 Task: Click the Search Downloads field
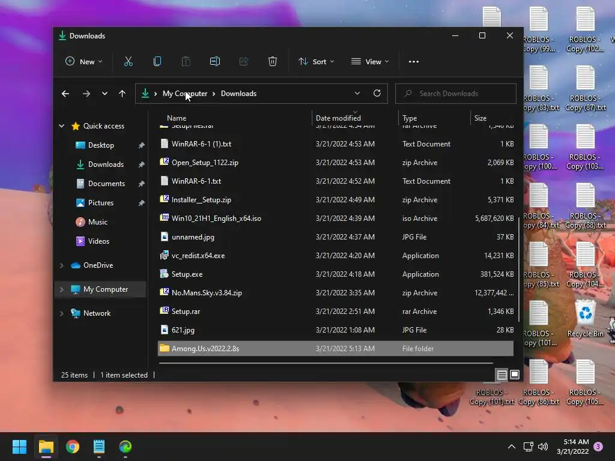click(x=456, y=94)
